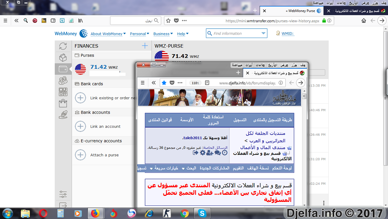
Task: Click the forum clock icon
Action: (x=224, y=153)
